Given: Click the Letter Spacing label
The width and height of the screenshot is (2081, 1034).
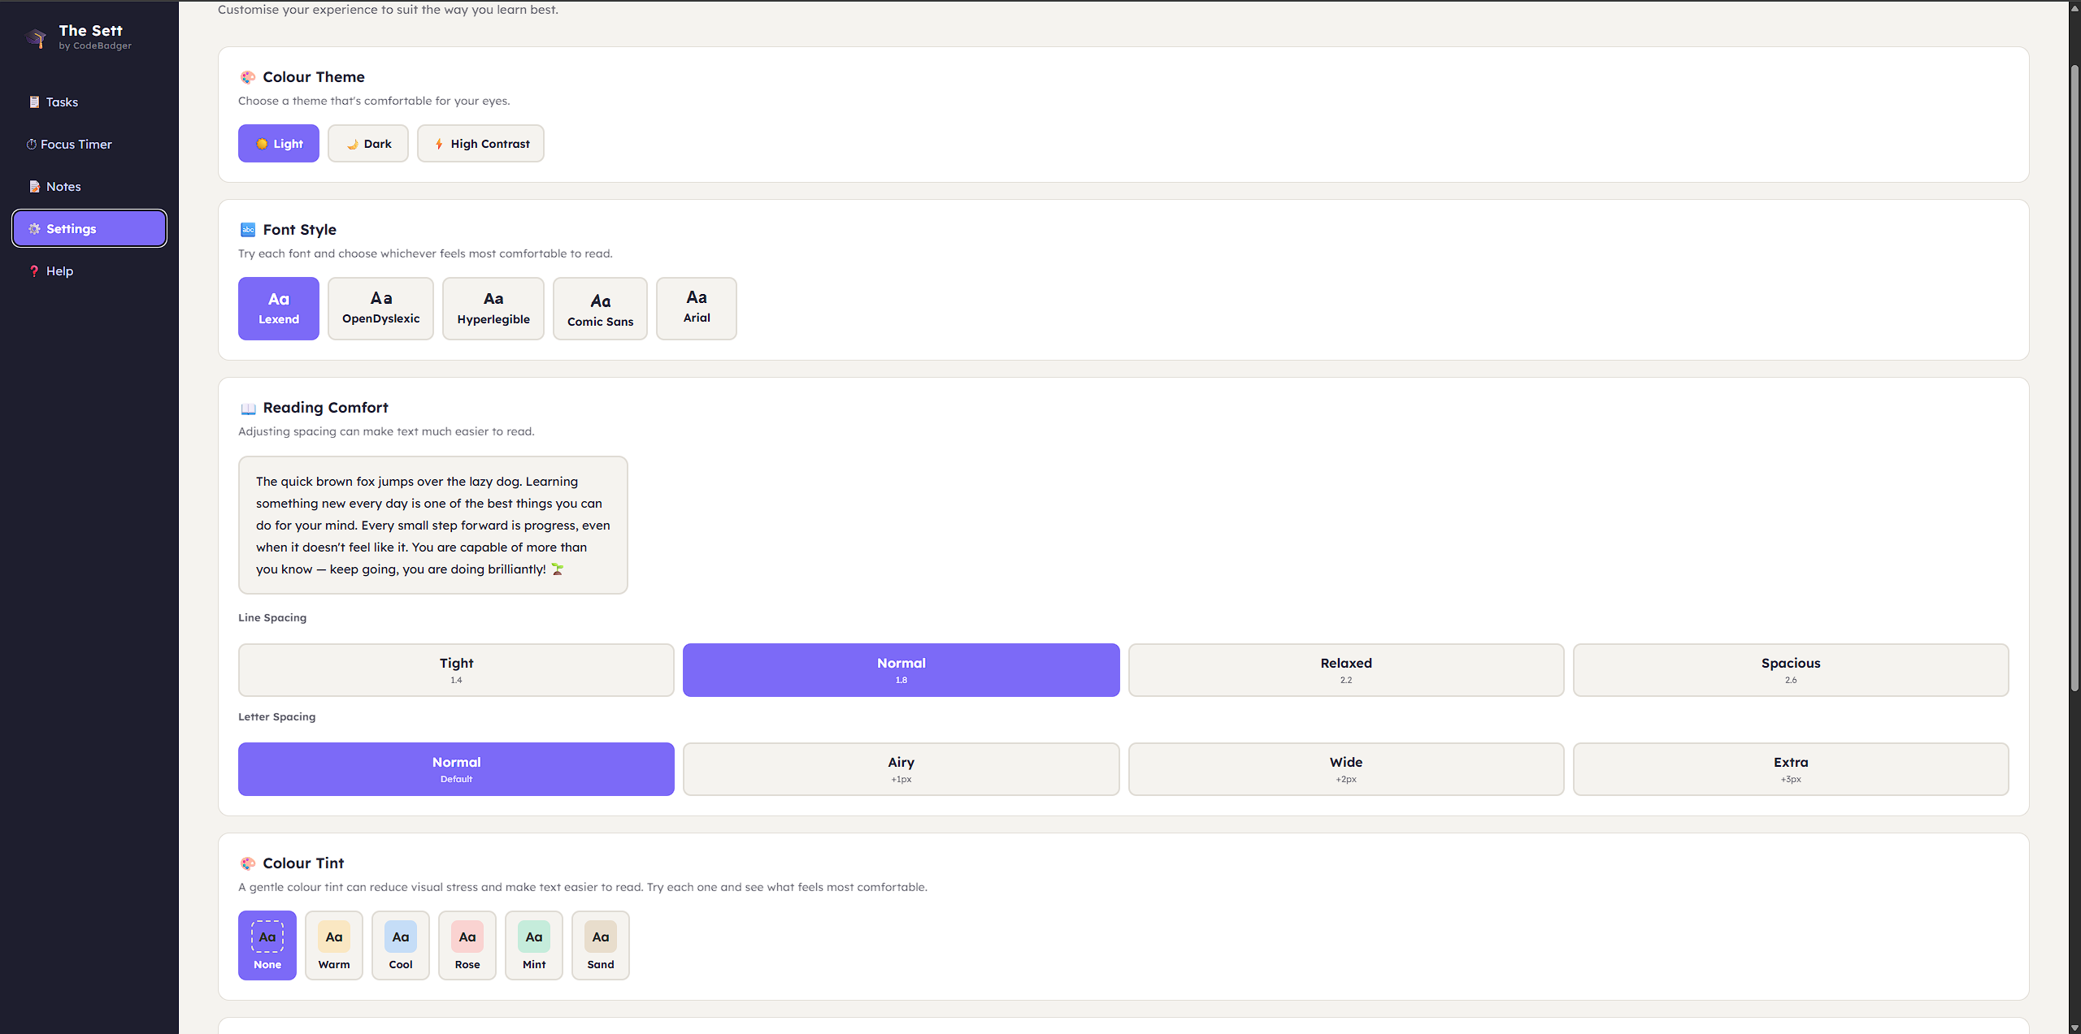Looking at the screenshot, I should pos(276,717).
